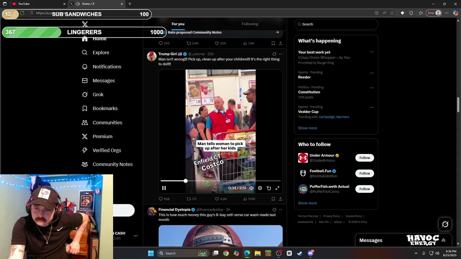Show more under Who to follow
Image resolution: width=461 pixels, height=259 pixels.
coord(308,203)
